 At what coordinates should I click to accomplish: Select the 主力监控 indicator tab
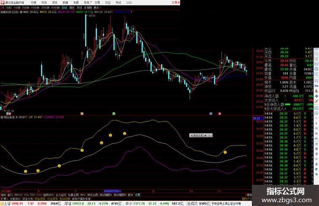tap(61, 195)
